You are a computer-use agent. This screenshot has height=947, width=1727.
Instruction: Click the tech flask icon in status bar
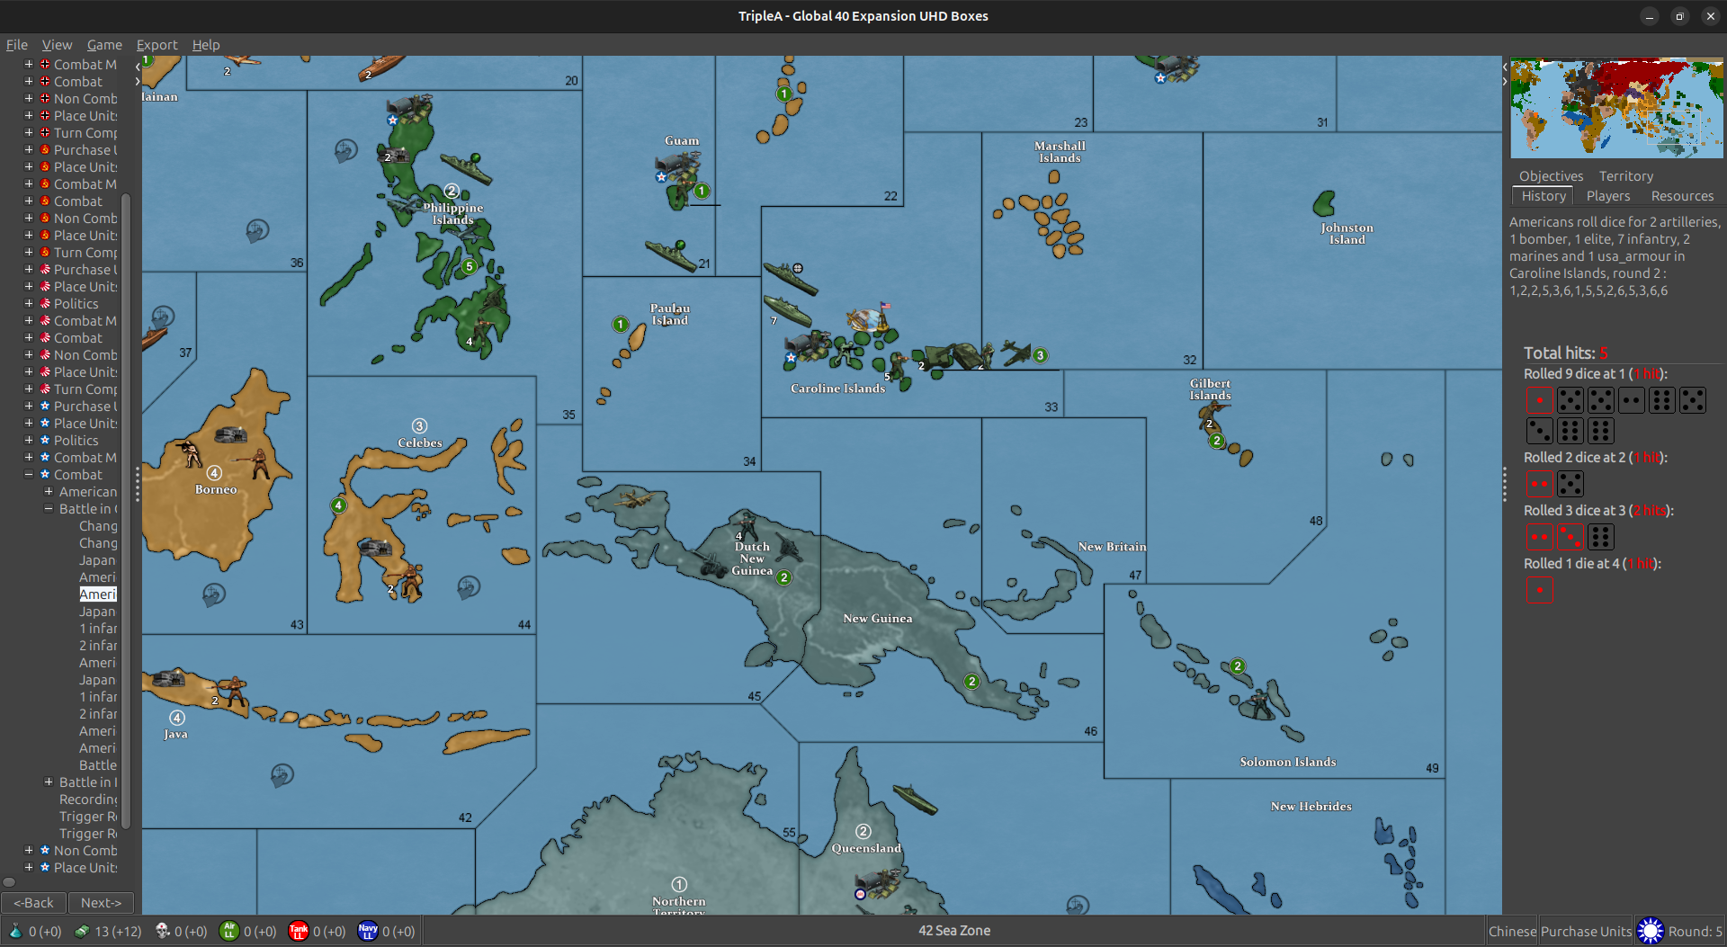click(x=15, y=931)
